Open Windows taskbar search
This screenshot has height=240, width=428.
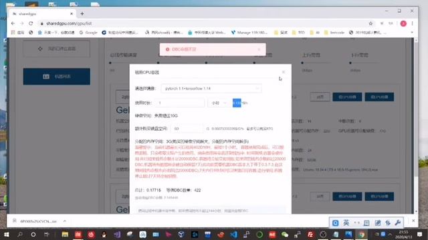(x=20, y=234)
